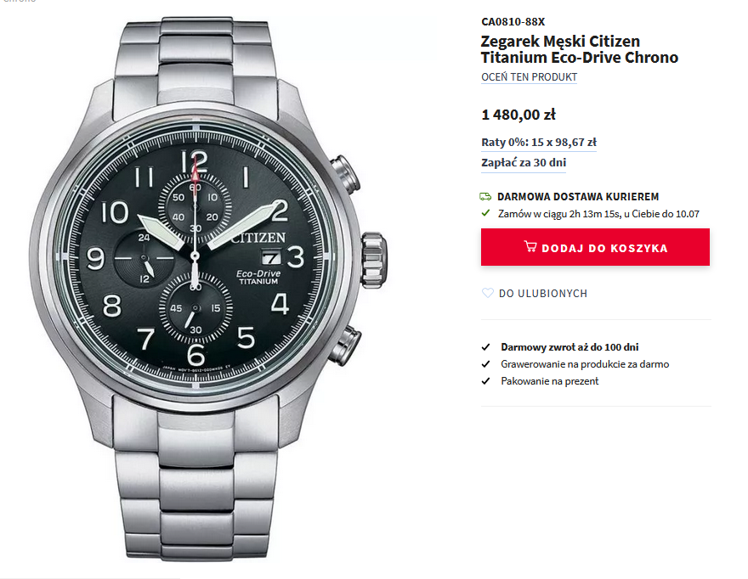Image resolution: width=748 pixels, height=579 pixels.
Task: Click the price 1 480,00 zł
Action: (x=518, y=115)
